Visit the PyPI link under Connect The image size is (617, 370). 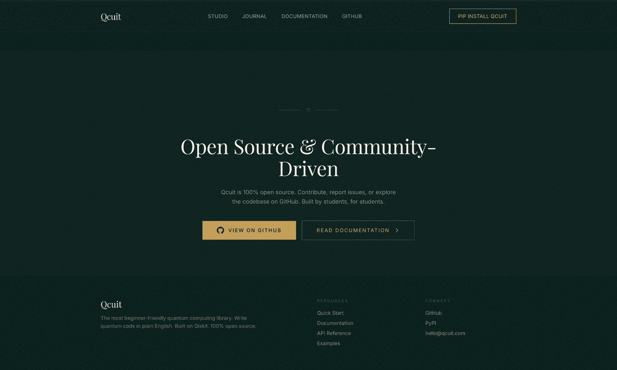pyautogui.click(x=431, y=323)
